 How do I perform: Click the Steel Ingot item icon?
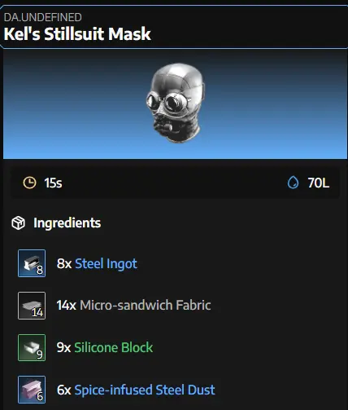[32, 263]
